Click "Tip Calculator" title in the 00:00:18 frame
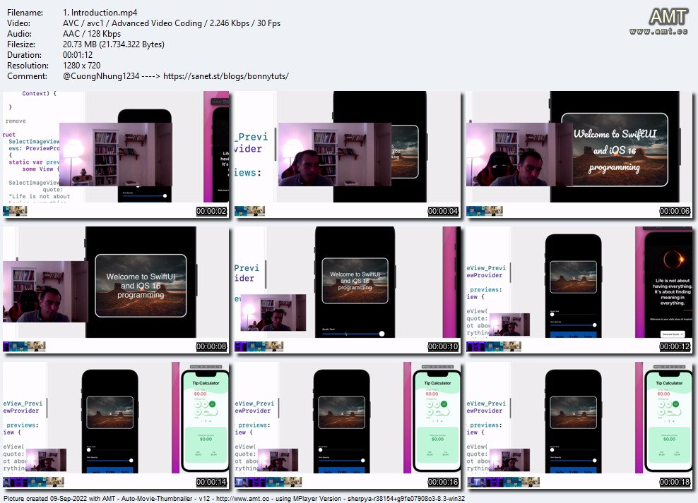The height and width of the screenshot is (503, 698). [669, 383]
